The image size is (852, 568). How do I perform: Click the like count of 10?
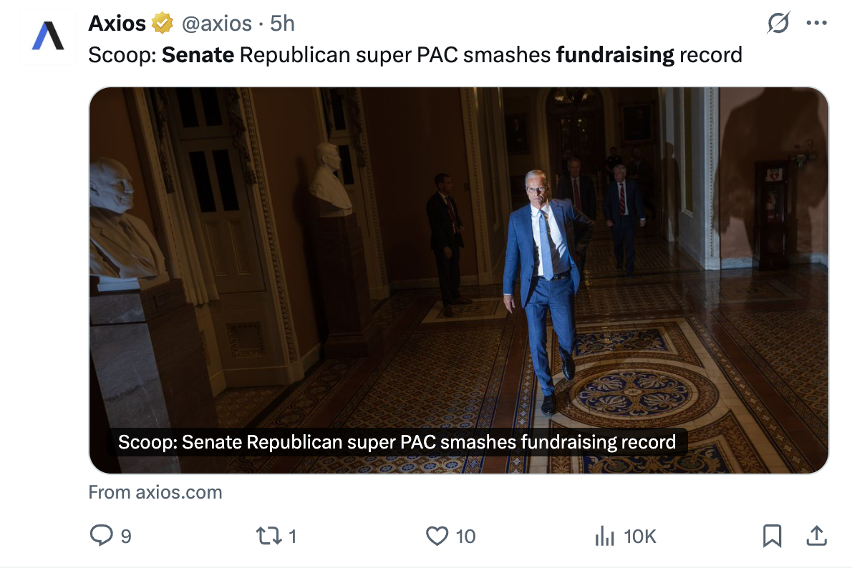pos(465,537)
